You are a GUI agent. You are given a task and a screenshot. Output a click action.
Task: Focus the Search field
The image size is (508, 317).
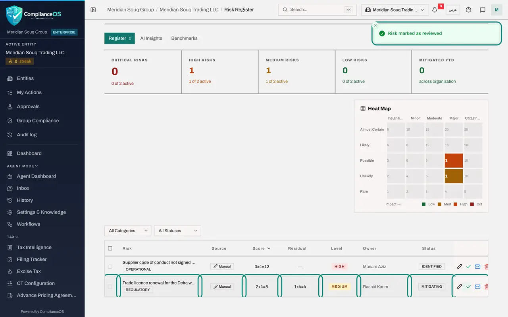[x=317, y=10]
